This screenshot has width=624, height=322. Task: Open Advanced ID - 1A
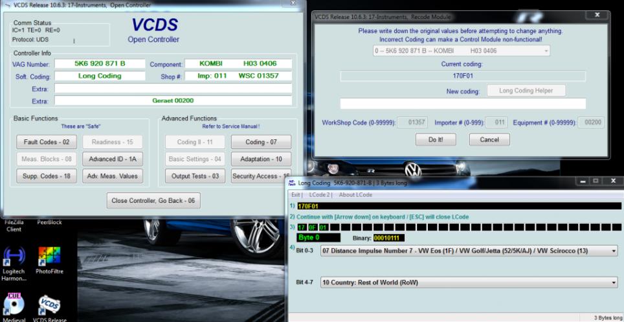(x=113, y=159)
